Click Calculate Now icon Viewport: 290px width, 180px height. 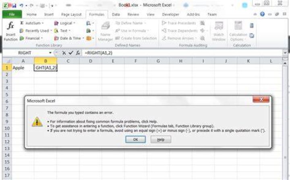point(251,25)
